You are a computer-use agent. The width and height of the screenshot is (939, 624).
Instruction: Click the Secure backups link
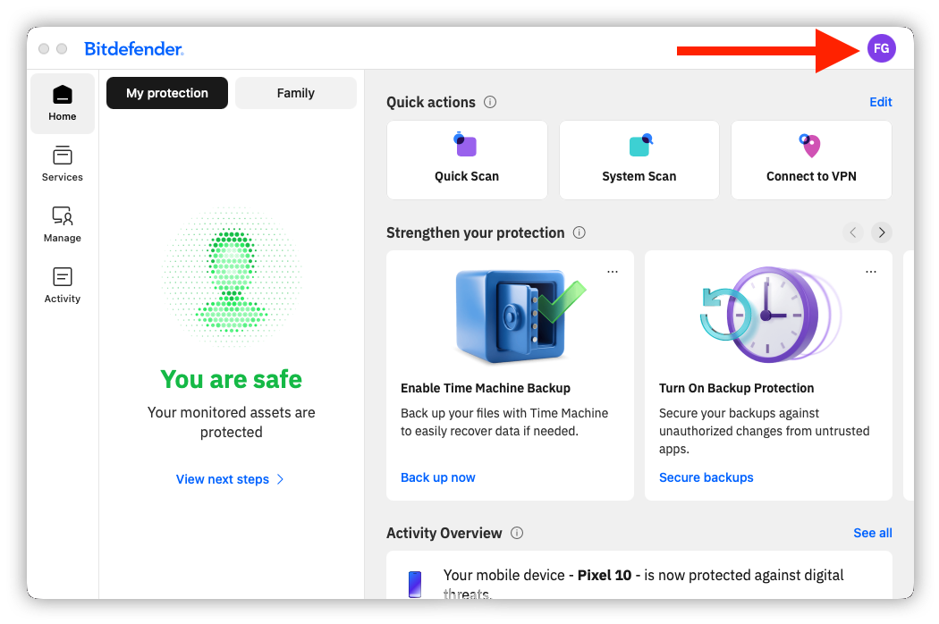point(706,477)
